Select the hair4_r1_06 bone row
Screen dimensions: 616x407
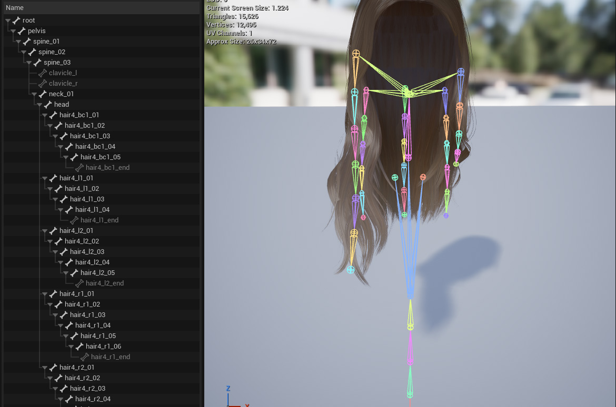[x=103, y=347]
